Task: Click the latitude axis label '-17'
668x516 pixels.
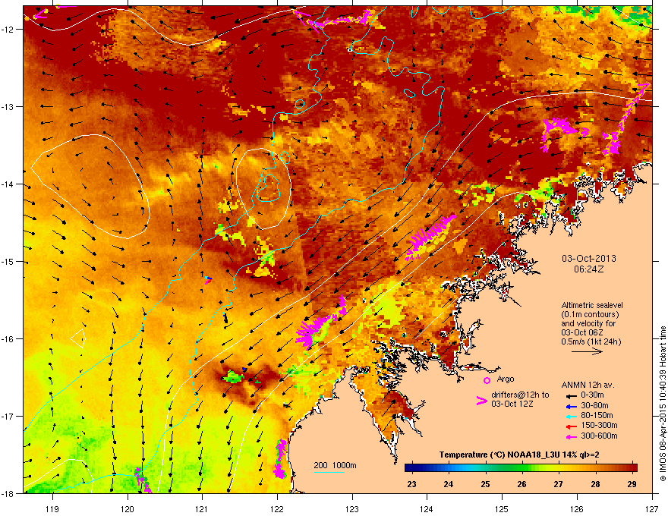Action: tap(8, 416)
